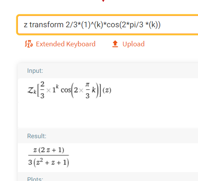Select the Plots pod header

35,179
